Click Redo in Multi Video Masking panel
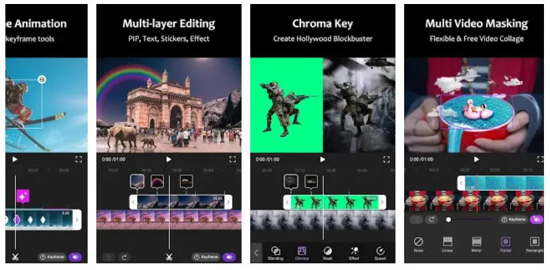The image size is (550, 270). tap(432, 220)
